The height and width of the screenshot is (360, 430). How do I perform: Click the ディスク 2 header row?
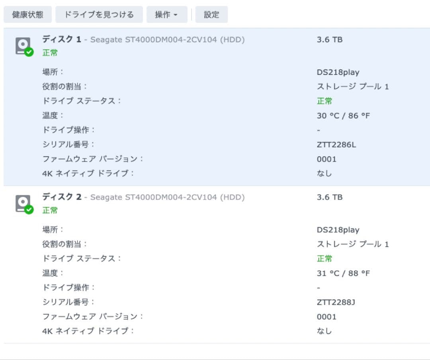pos(62,197)
